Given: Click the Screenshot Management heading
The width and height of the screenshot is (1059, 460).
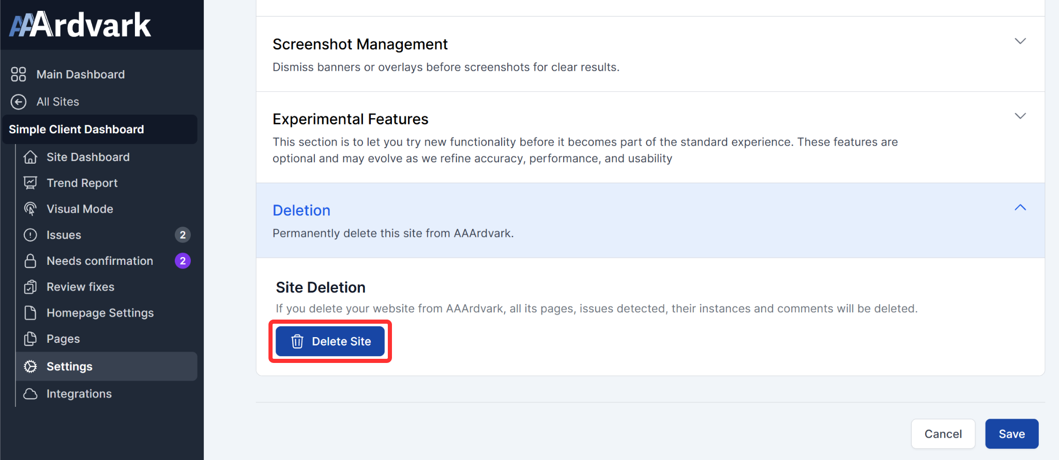Looking at the screenshot, I should pos(360,44).
